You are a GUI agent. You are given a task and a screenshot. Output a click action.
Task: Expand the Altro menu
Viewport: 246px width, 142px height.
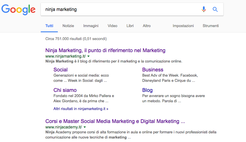coord(147,26)
